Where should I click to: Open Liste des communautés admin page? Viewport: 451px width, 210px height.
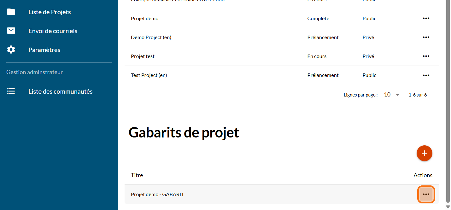click(x=60, y=91)
